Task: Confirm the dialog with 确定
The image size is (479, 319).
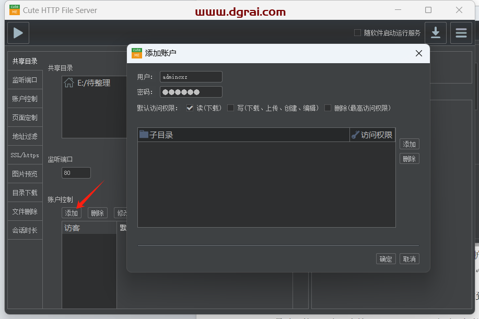Action: pos(386,259)
